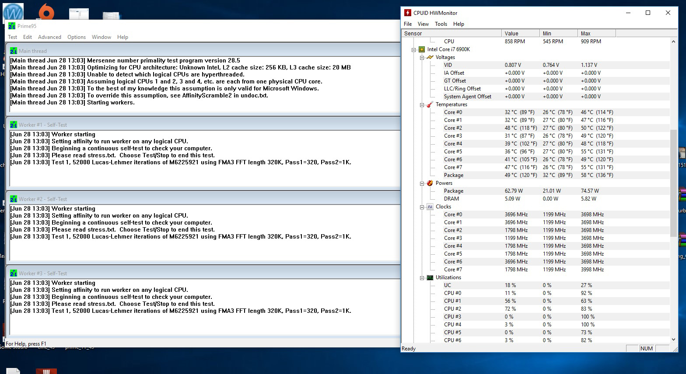
Task: Collapse the Clocks tree node
Action: (422, 207)
